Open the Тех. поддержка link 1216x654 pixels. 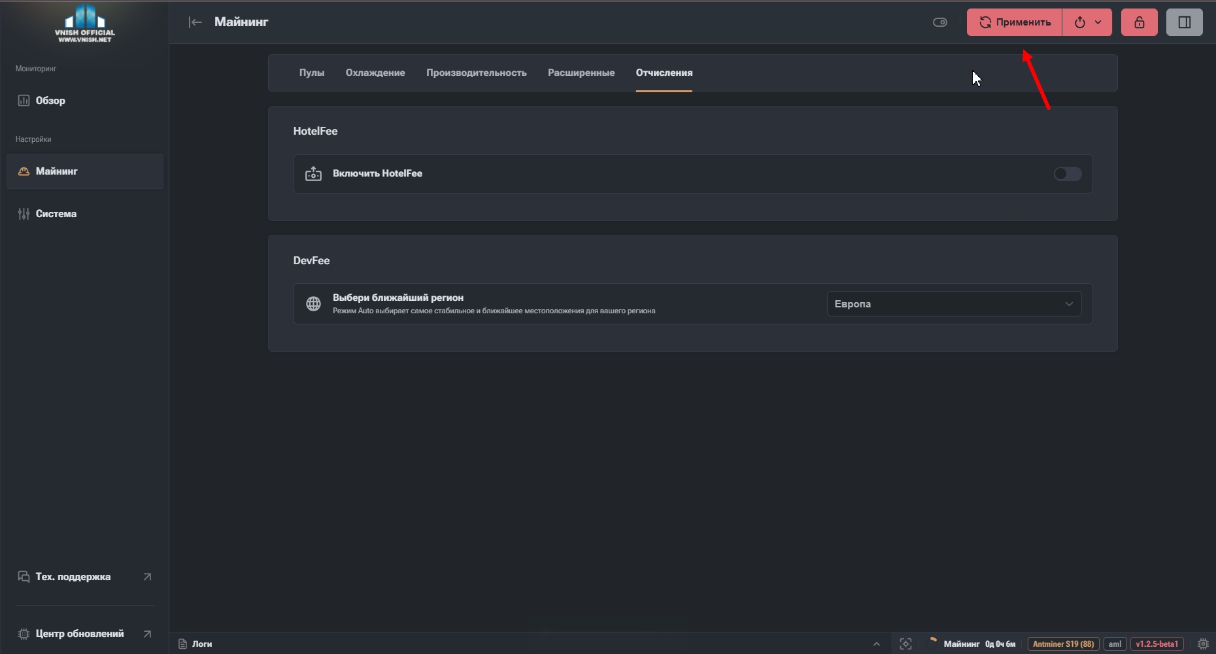pos(85,577)
